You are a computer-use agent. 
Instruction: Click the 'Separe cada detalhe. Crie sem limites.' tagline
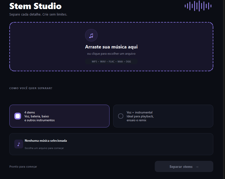(x=38, y=15)
